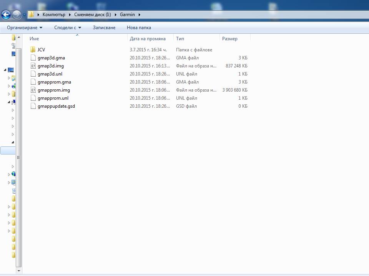The width and height of the screenshot is (369, 276).
Task: Click Записване in the toolbar
Action: pos(104,28)
